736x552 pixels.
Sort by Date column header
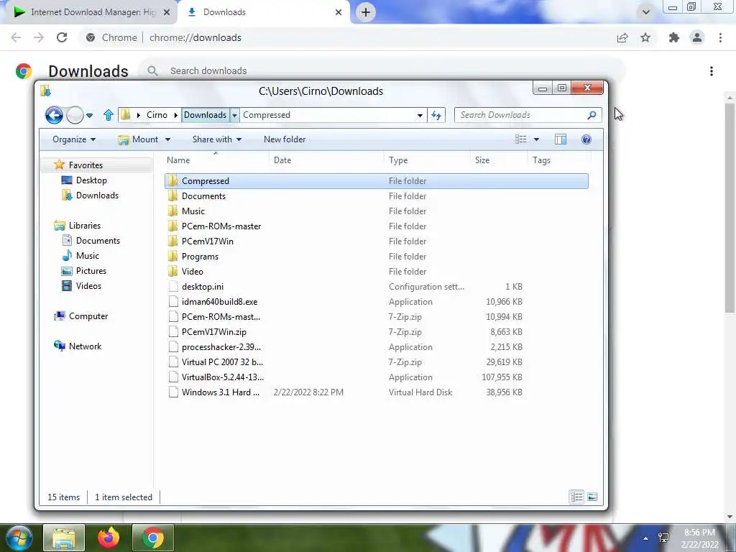327,160
